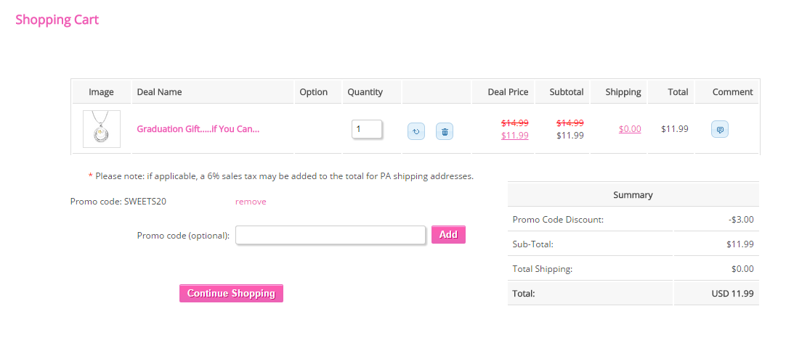Focus the Quantity input box
786x343 pixels.
(367, 129)
